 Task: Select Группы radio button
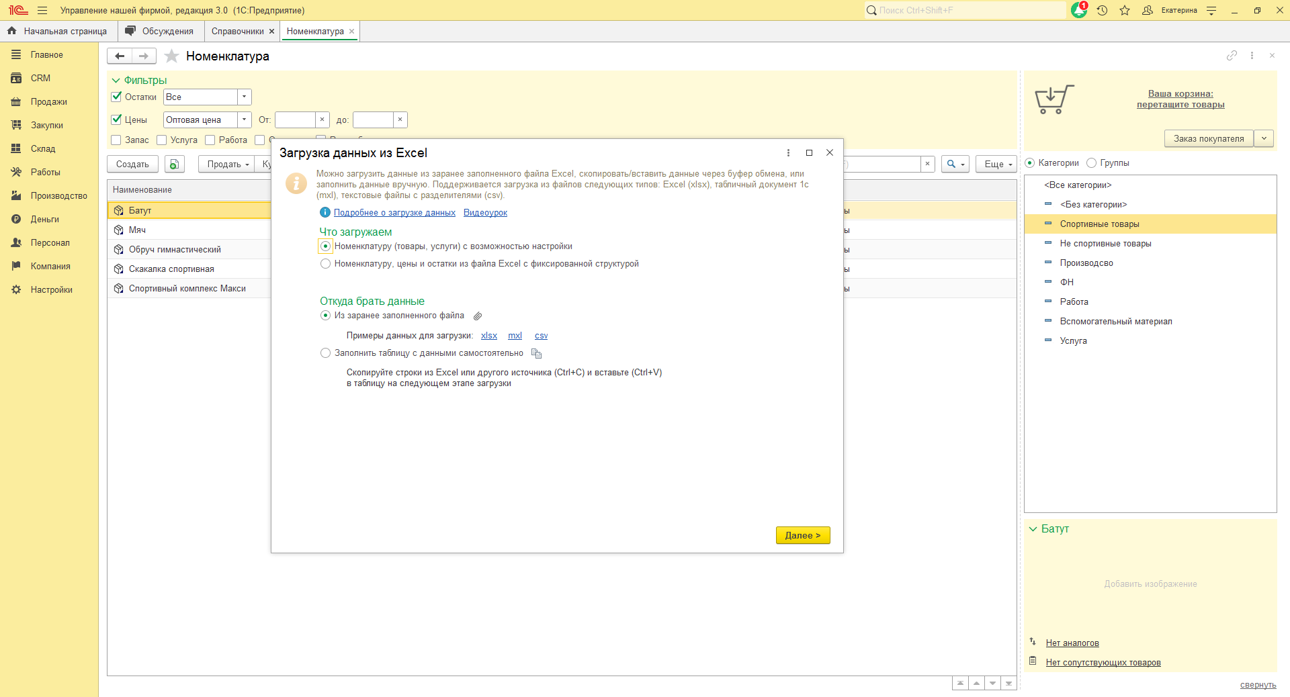(x=1092, y=163)
